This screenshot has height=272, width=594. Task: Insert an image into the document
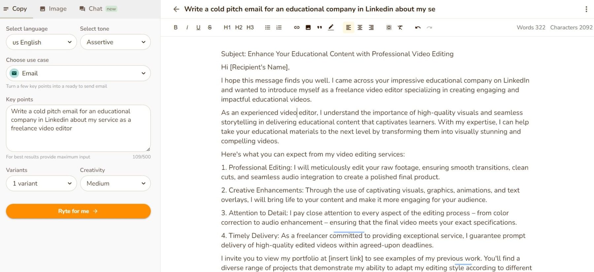click(308, 27)
